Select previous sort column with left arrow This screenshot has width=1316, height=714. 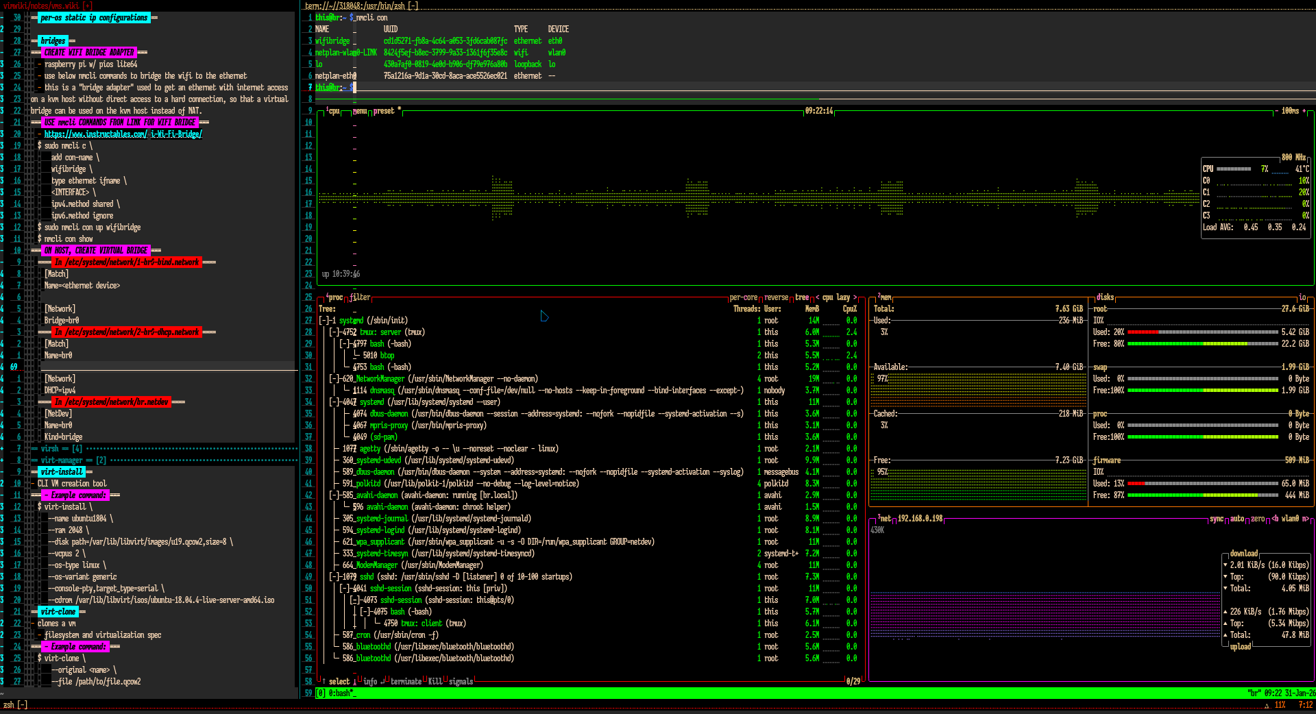(x=817, y=297)
